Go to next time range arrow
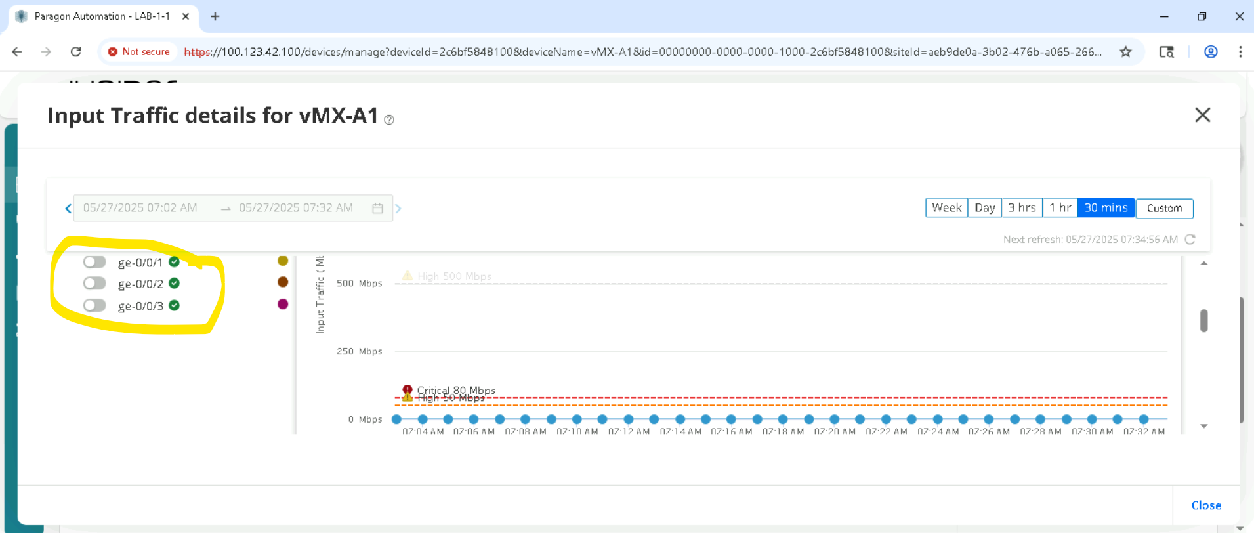The image size is (1254, 533). point(398,209)
